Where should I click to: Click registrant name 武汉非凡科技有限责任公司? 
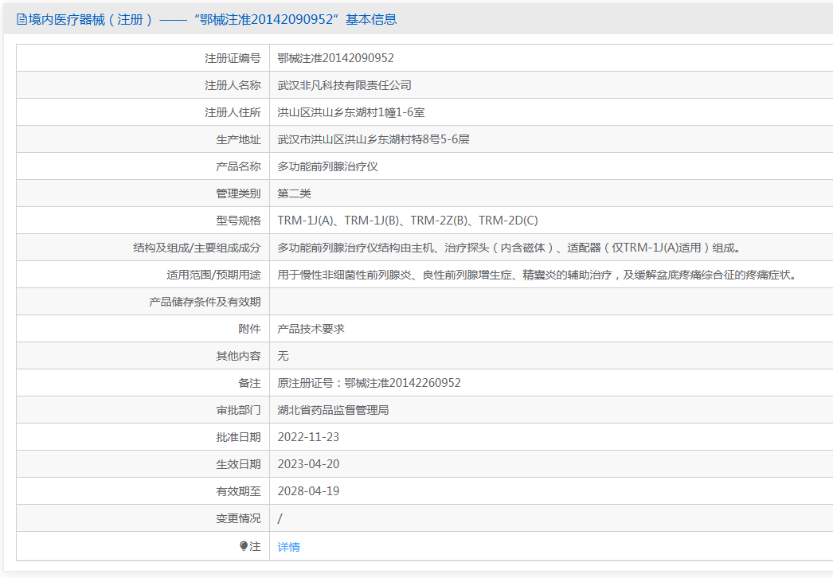pos(344,85)
